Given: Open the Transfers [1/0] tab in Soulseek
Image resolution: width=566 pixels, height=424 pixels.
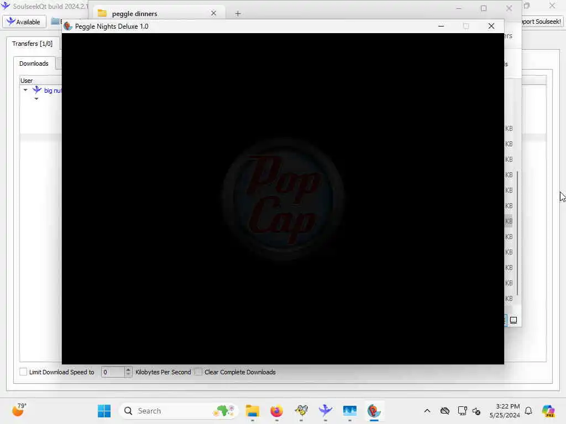Looking at the screenshot, I should pyautogui.click(x=32, y=44).
